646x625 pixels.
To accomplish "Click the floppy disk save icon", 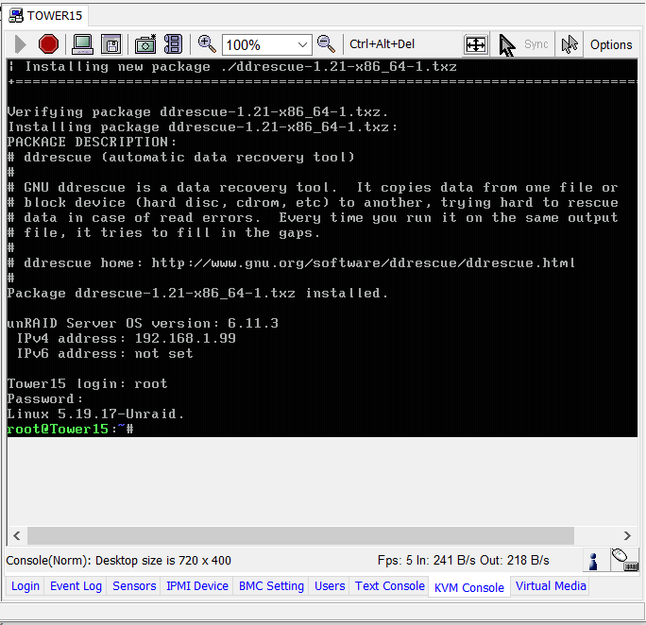I will pos(111,44).
